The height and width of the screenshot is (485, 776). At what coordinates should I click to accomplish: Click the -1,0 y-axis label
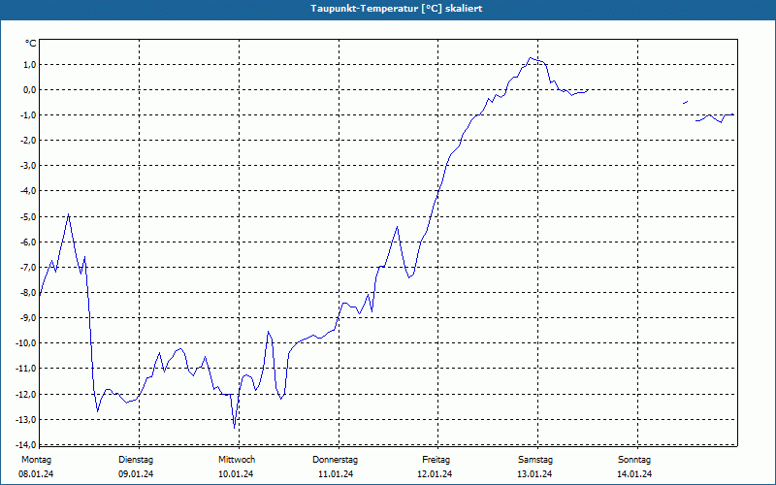[27, 114]
